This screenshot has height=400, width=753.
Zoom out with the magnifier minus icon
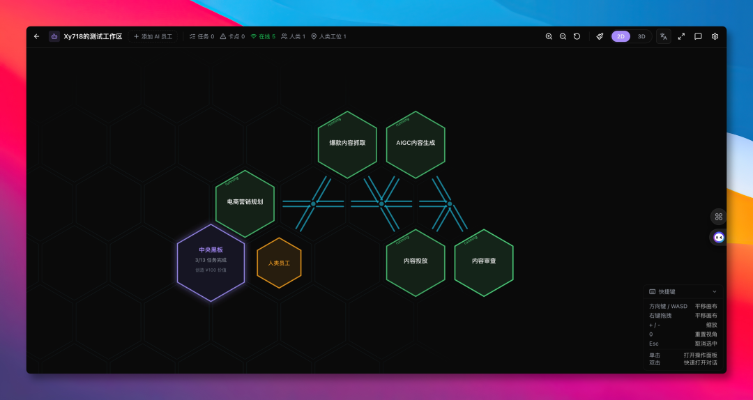563,36
